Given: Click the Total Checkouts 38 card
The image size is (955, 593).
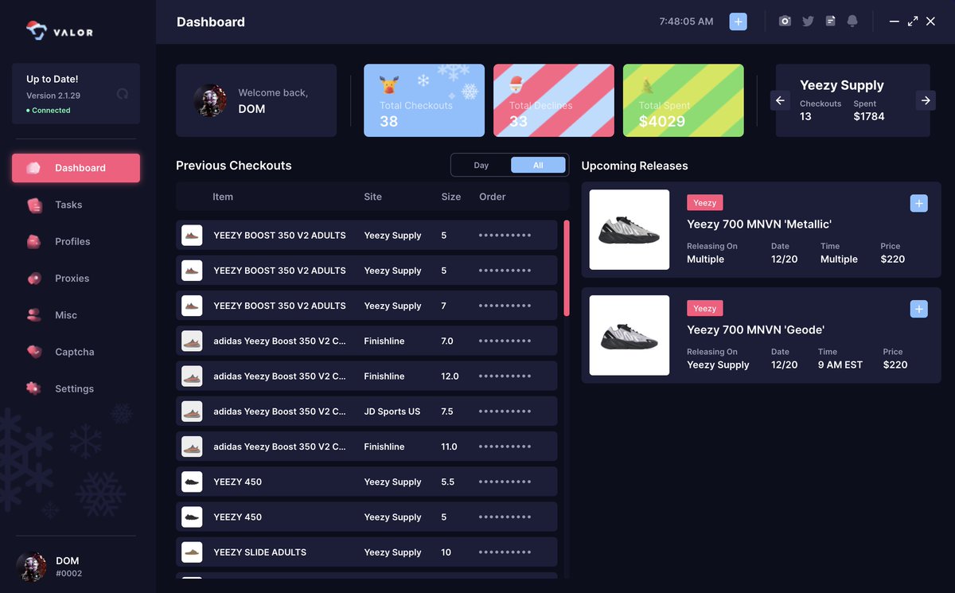Looking at the screenshot, I should pos(424,100).
